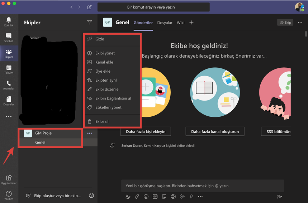Choose Ekipten ayrıl menu entry
308x203 pixels.
coord(112,80)
